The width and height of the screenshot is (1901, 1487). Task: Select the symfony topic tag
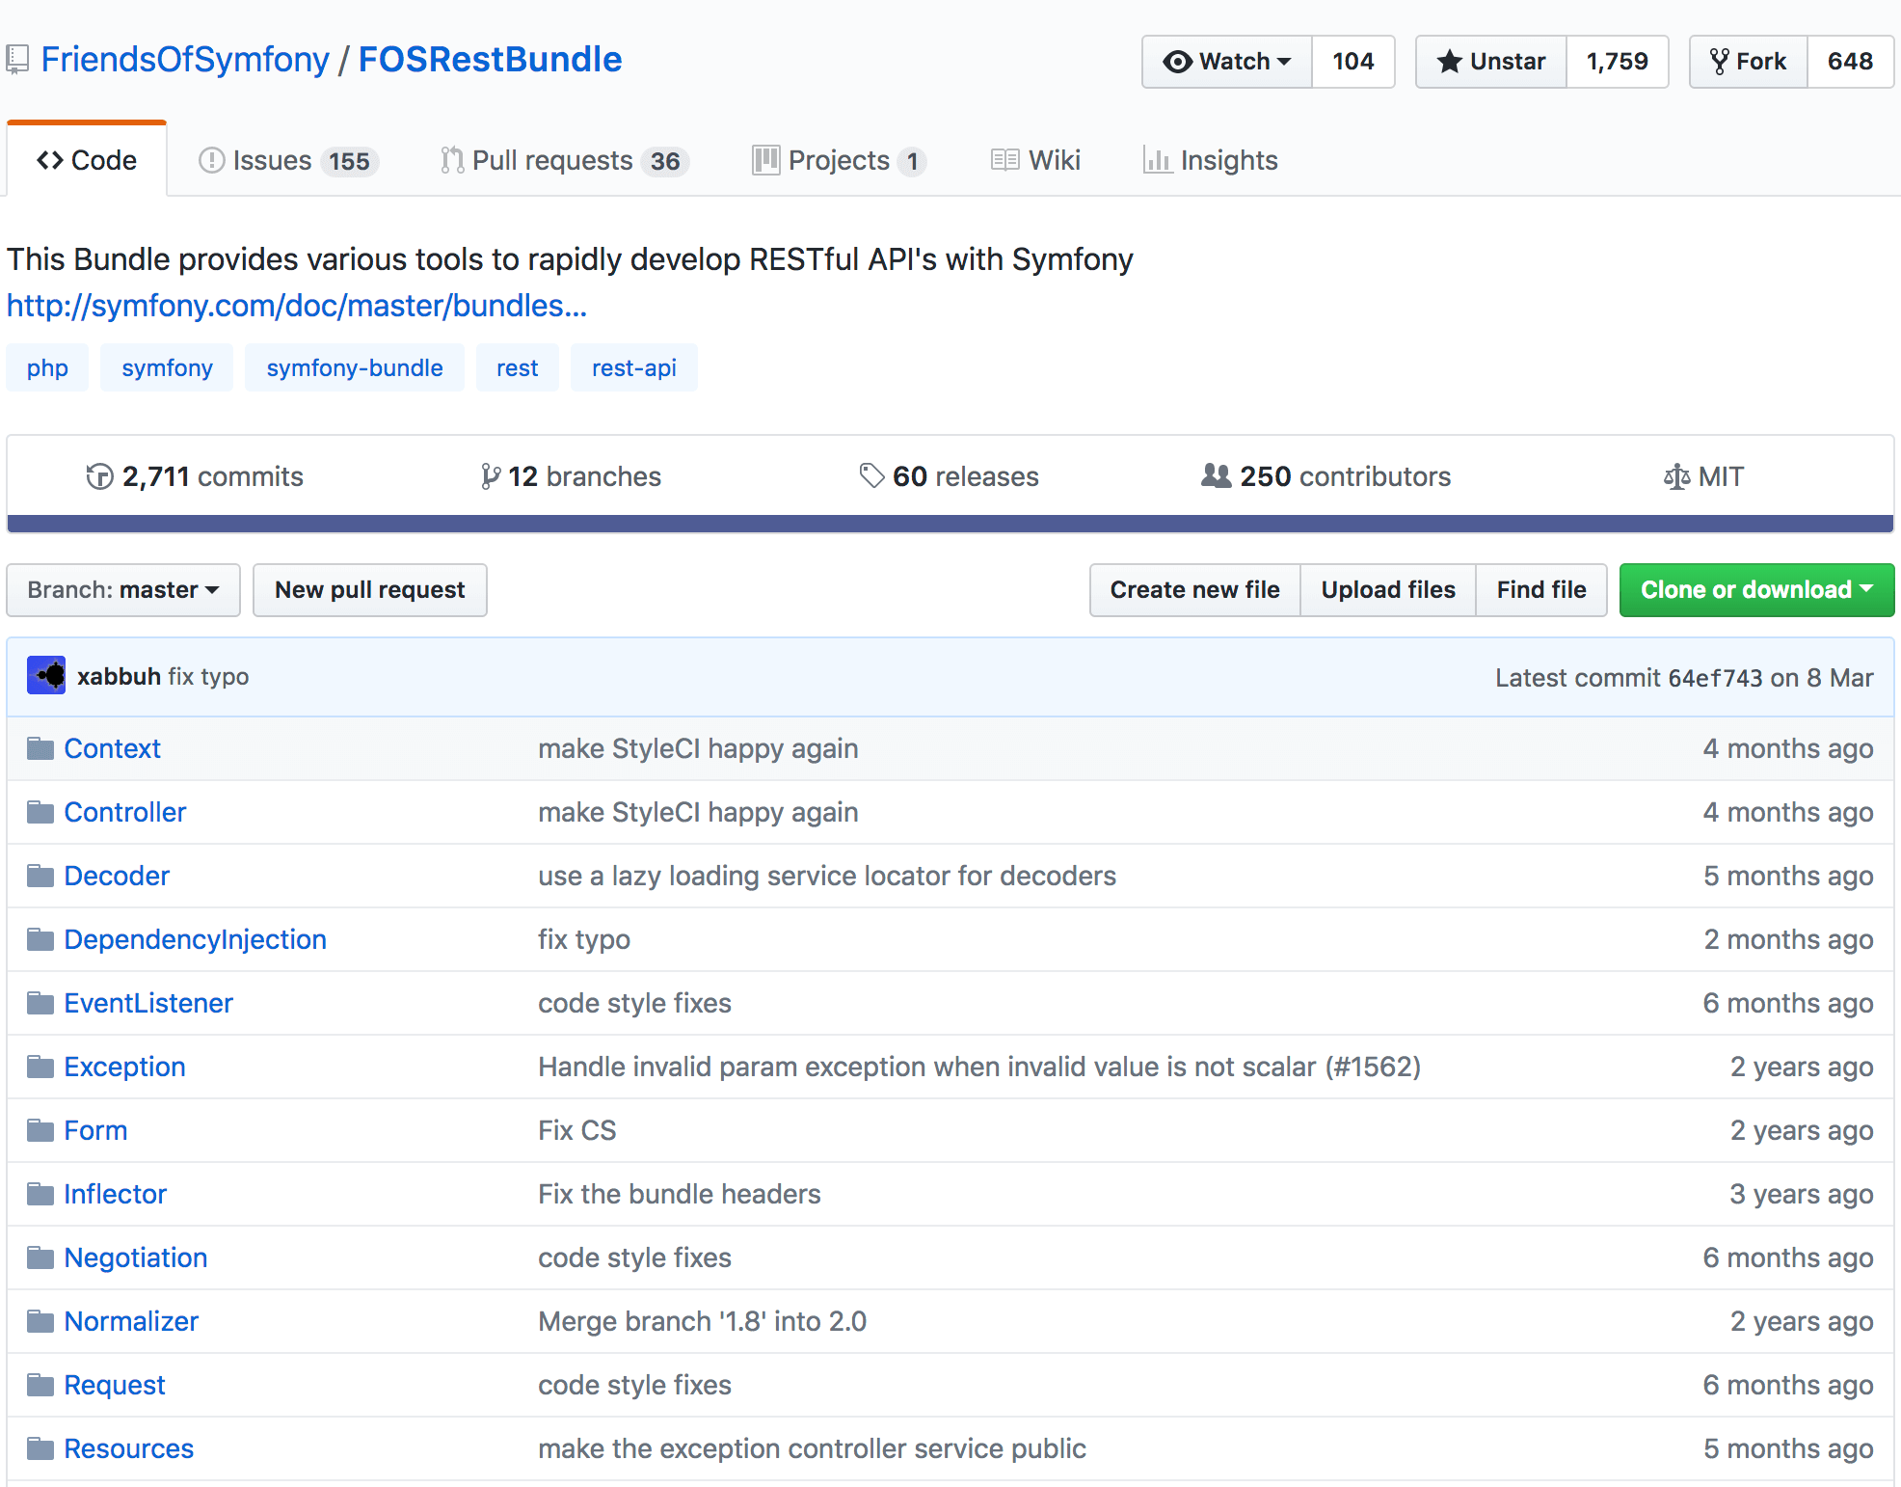167,367
